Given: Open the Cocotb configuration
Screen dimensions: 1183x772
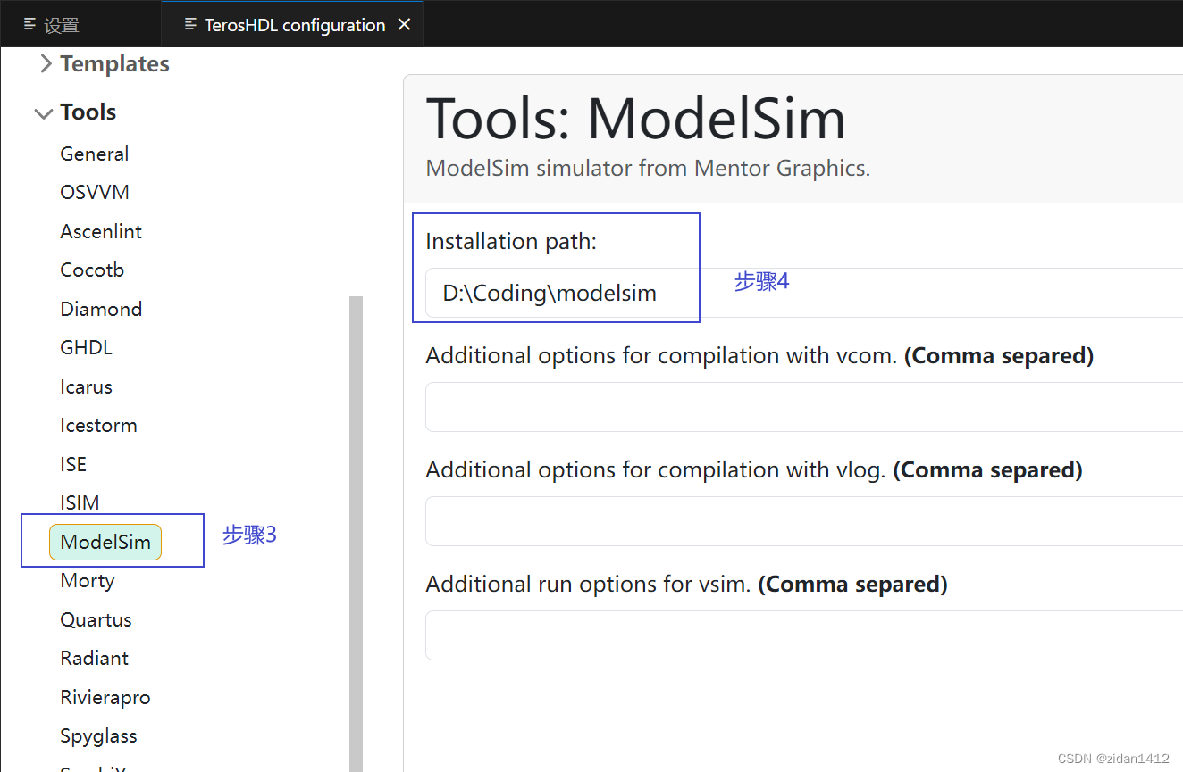Looking at the screenshot, I should click(92, 269).
